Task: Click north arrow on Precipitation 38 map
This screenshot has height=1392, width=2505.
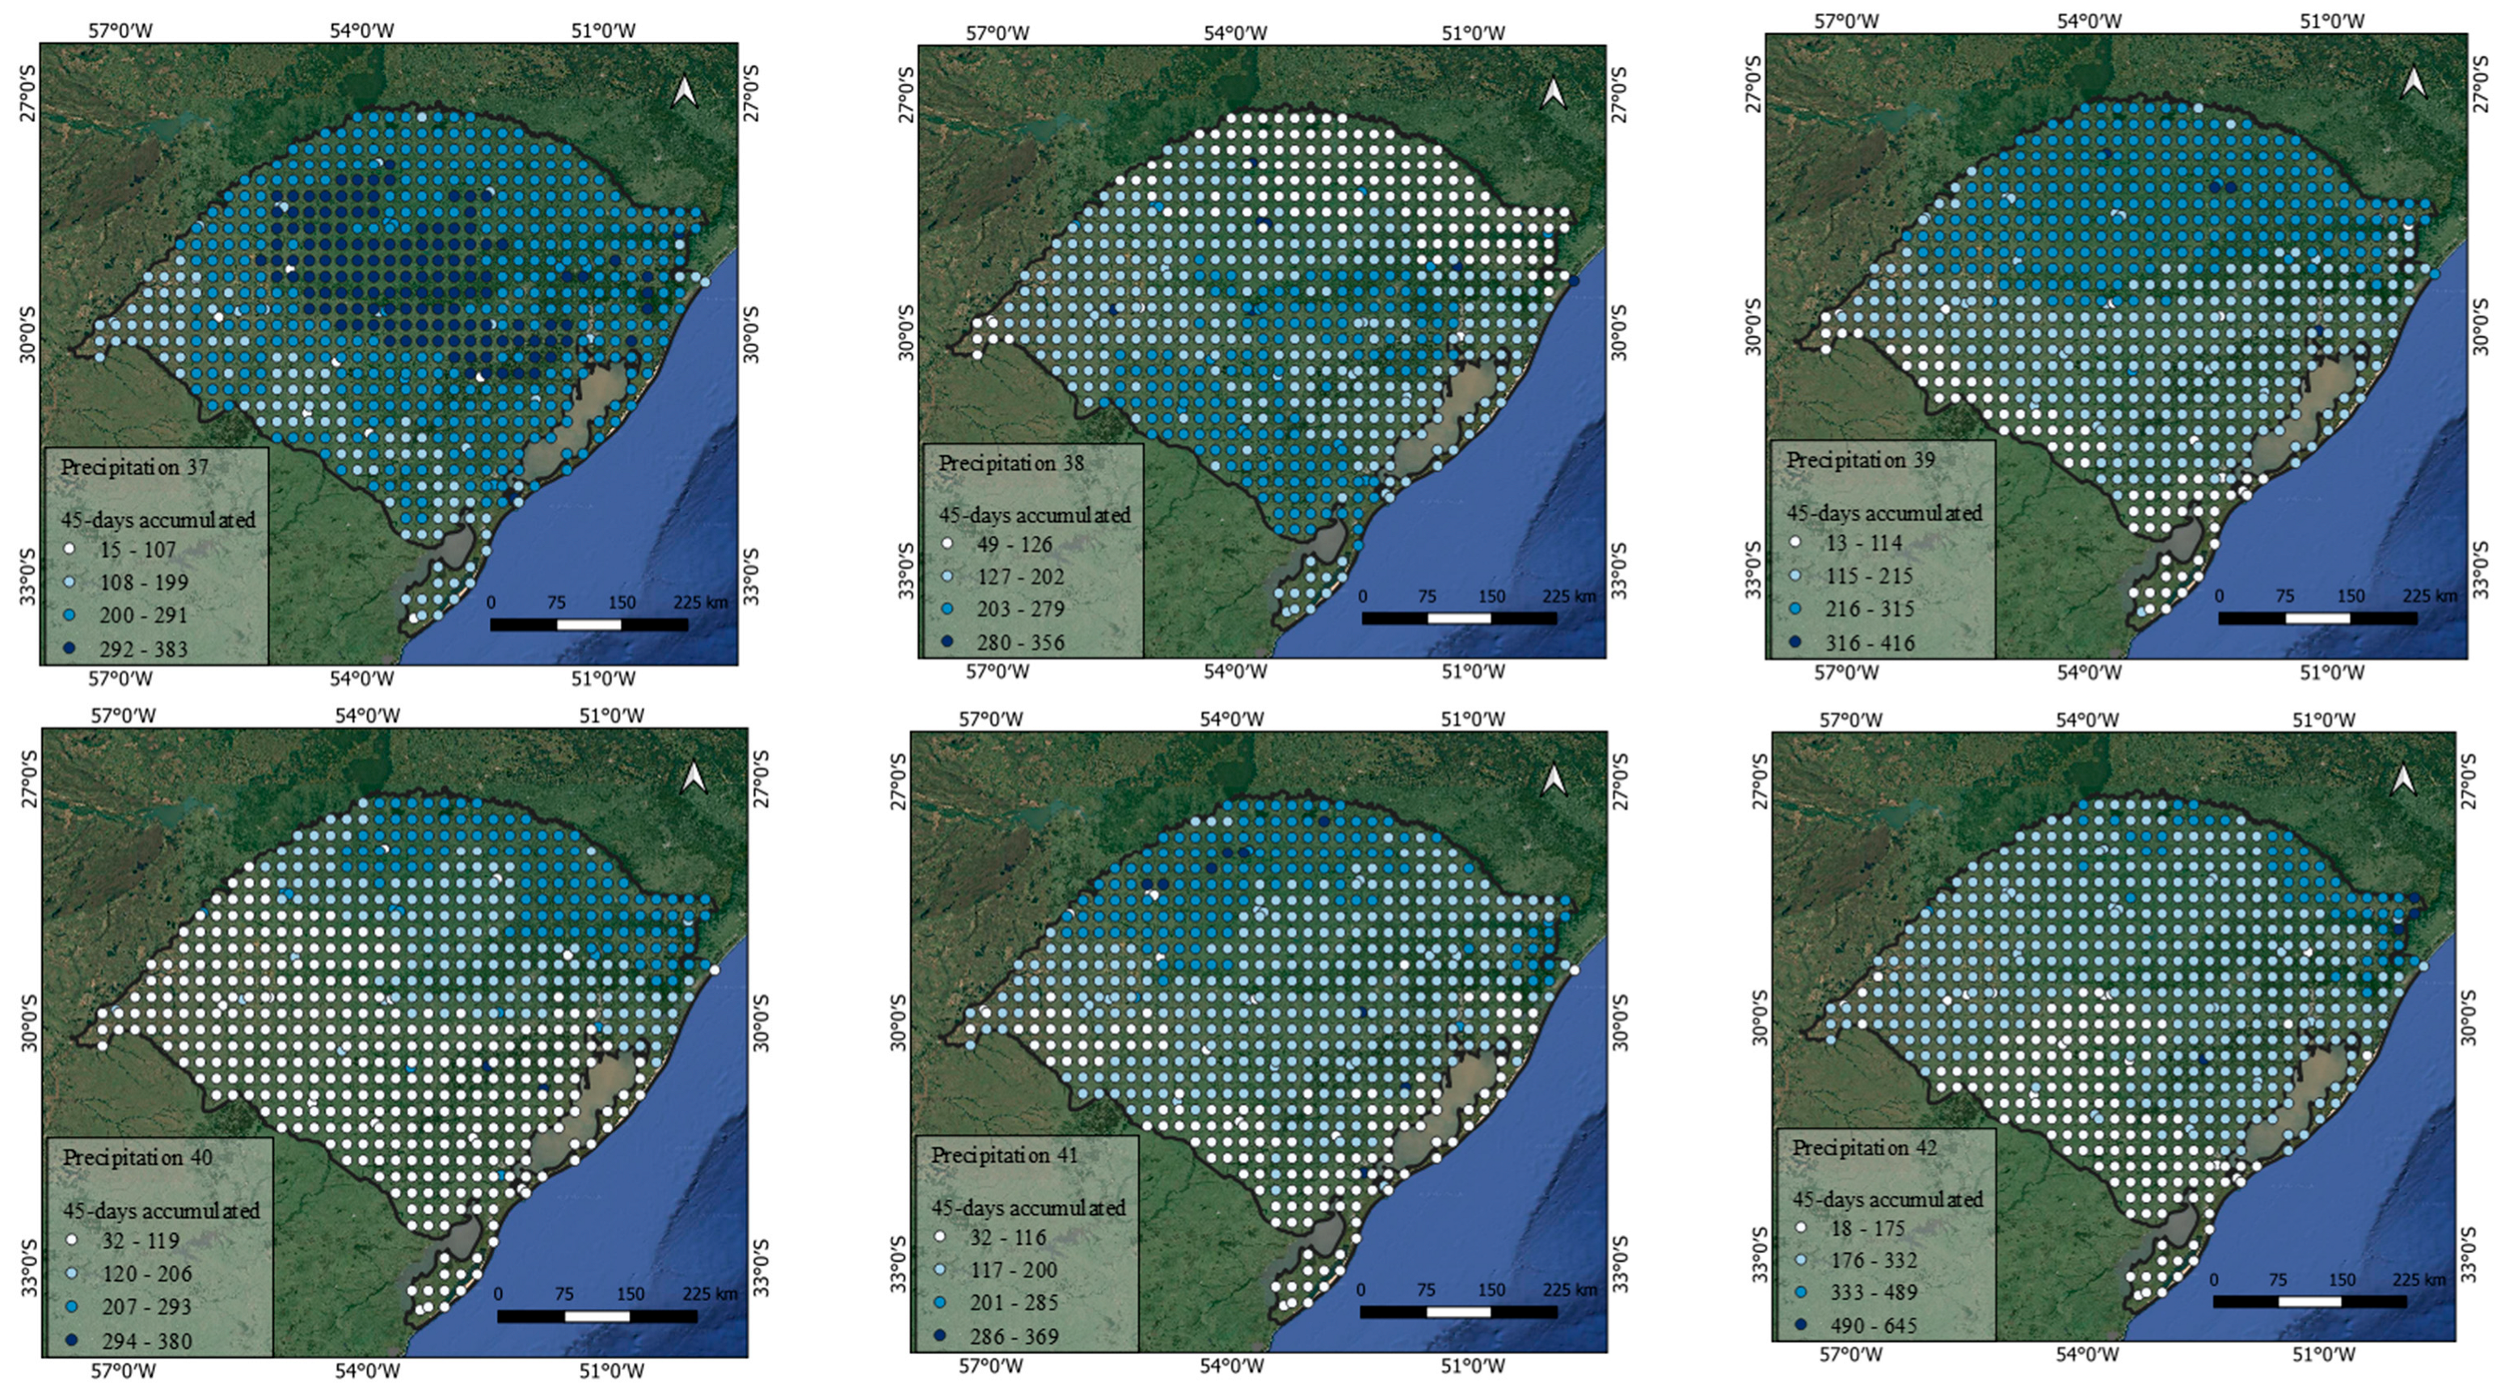Action: [1553, 92]
